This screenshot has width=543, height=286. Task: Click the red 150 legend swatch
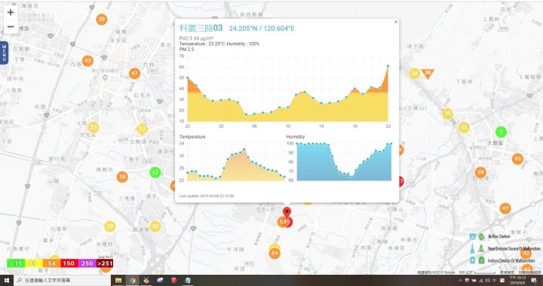point(69,263)
